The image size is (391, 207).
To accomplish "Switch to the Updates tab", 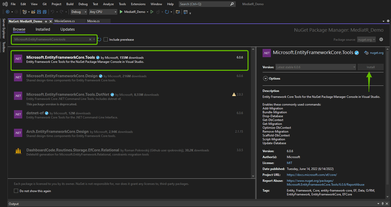I will [67, 29].
